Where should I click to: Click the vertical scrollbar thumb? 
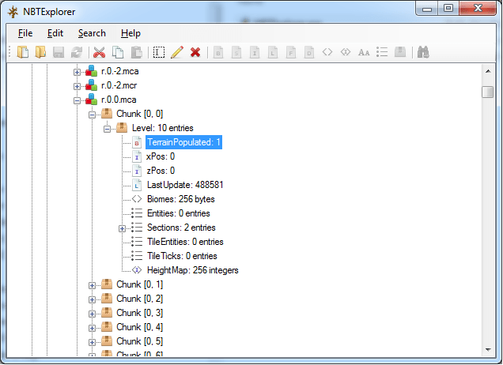tap(488, 92)
